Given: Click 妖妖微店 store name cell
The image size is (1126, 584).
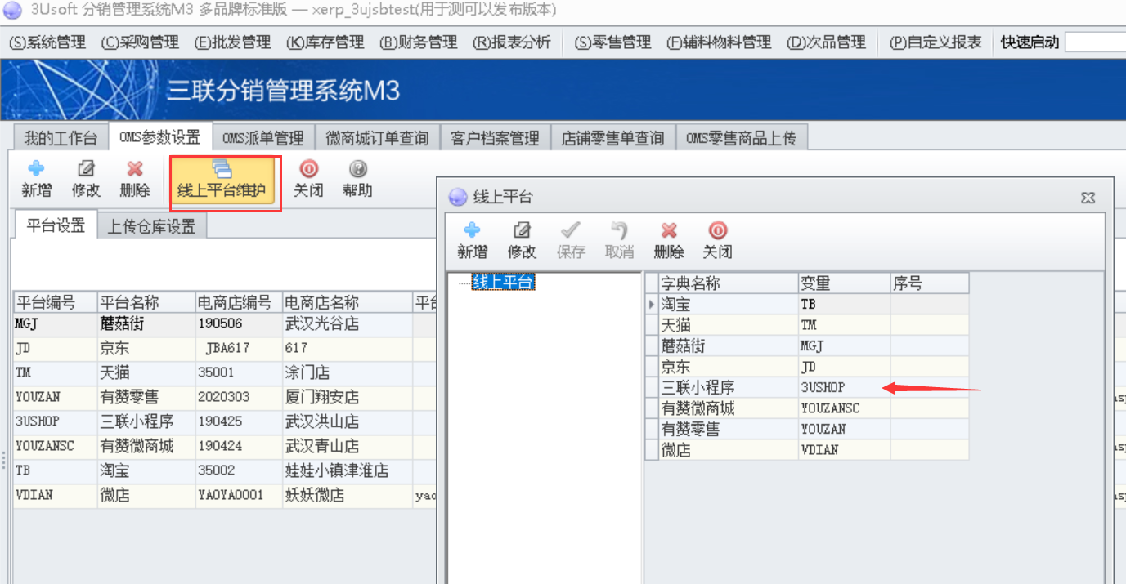Looking at the screenshot, I should (348, 496).
